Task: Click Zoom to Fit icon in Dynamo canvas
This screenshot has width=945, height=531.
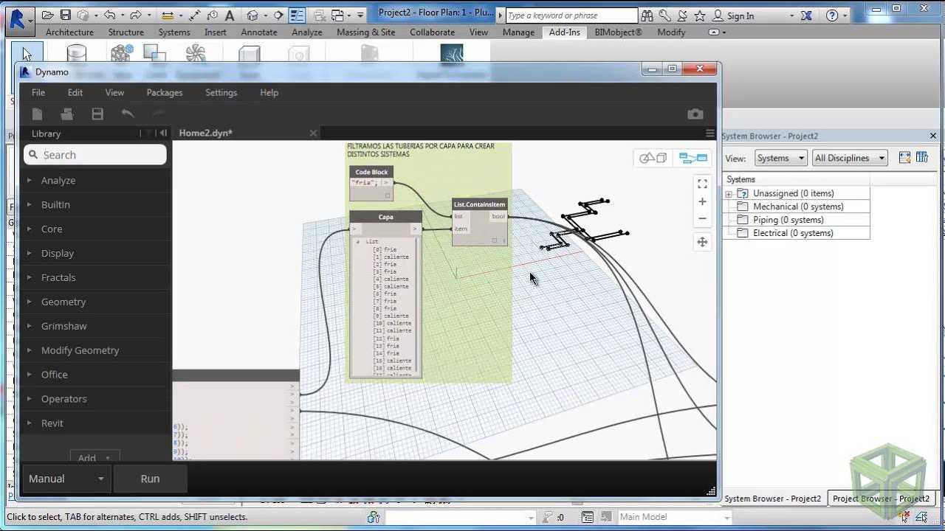Action: (x=702, y=184)
